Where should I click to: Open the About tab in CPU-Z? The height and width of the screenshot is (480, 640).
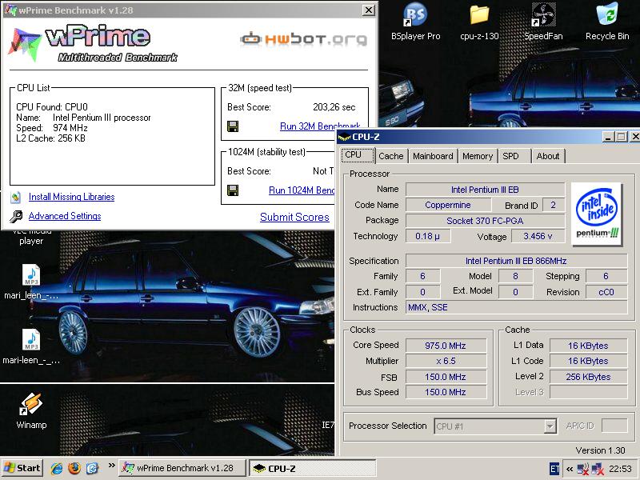548,156
